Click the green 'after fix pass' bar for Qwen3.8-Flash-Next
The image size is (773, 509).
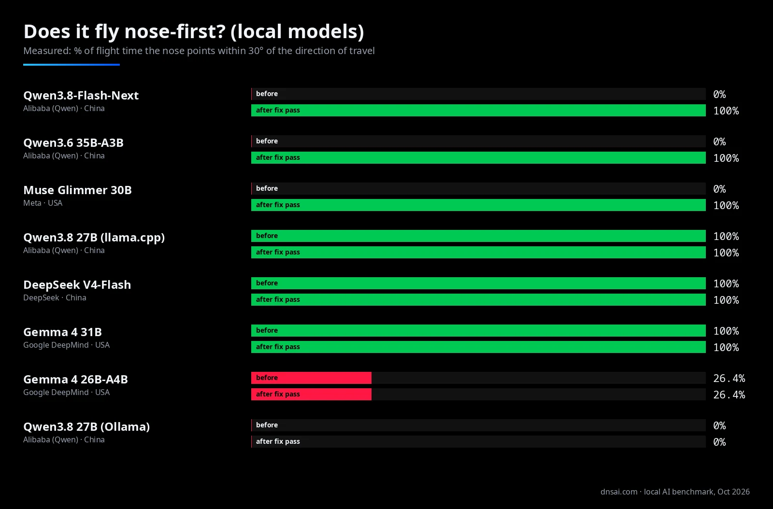[478, 110]
